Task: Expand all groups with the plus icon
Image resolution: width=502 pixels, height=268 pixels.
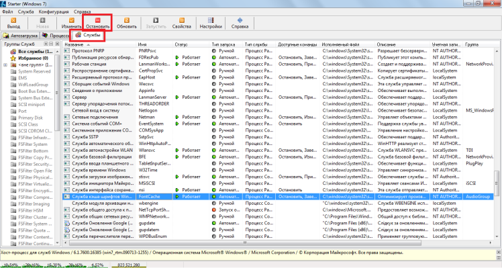Action: pos(46,44)
